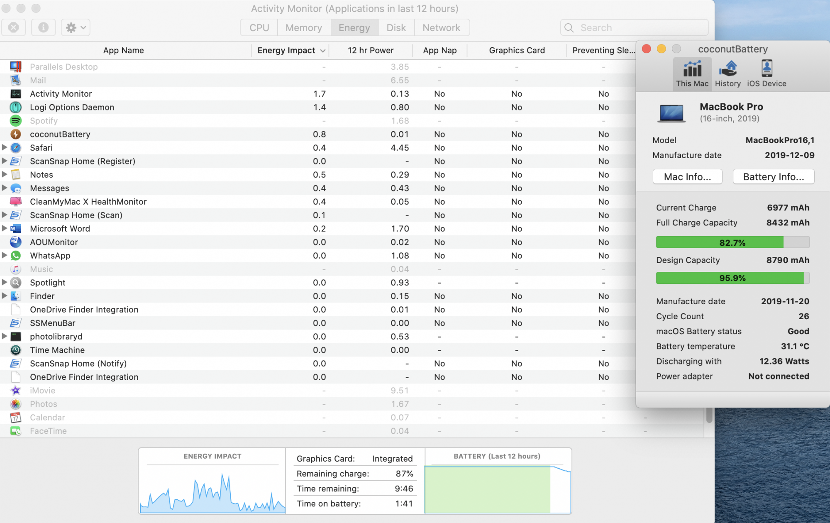Viewport: 830px width, 523px height.
Task: Click the WhatsApp icon
Action: 16,256
